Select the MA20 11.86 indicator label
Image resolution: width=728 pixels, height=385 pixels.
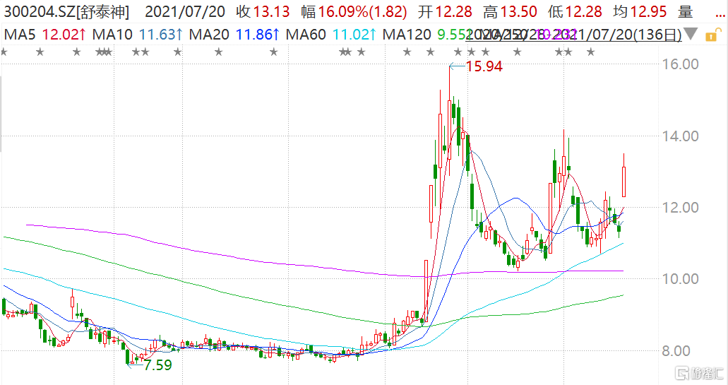234,35
